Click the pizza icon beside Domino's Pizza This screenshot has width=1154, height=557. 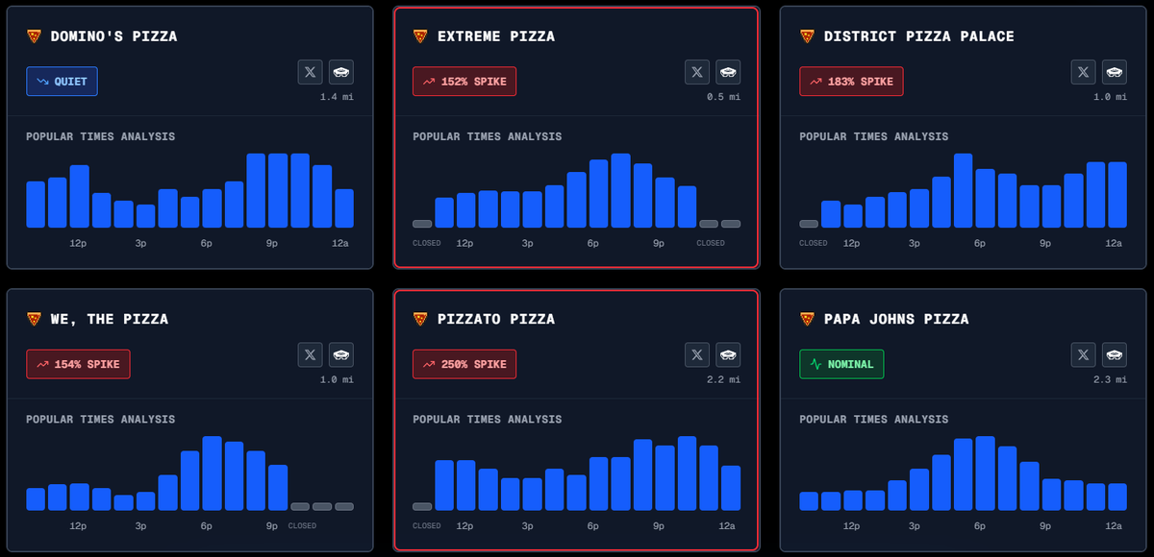point(34,36)
